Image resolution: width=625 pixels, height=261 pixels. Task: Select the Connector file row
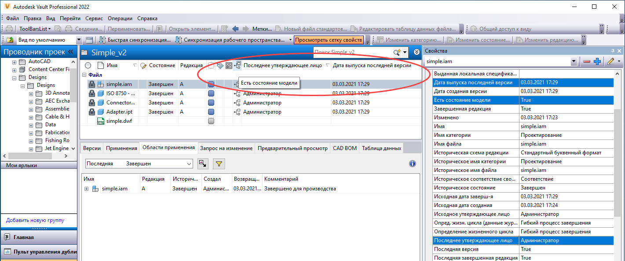250,103
